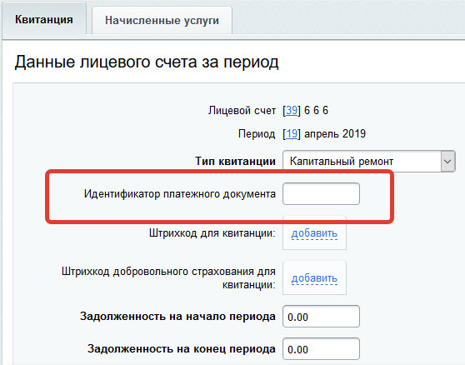Viewport: 465px width, 365px height.
Task: Click the Данные лицевого счета за период heading
Action: (147, 62)
